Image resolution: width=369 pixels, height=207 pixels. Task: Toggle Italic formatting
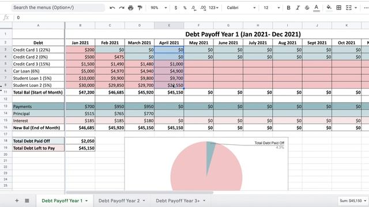298,7
